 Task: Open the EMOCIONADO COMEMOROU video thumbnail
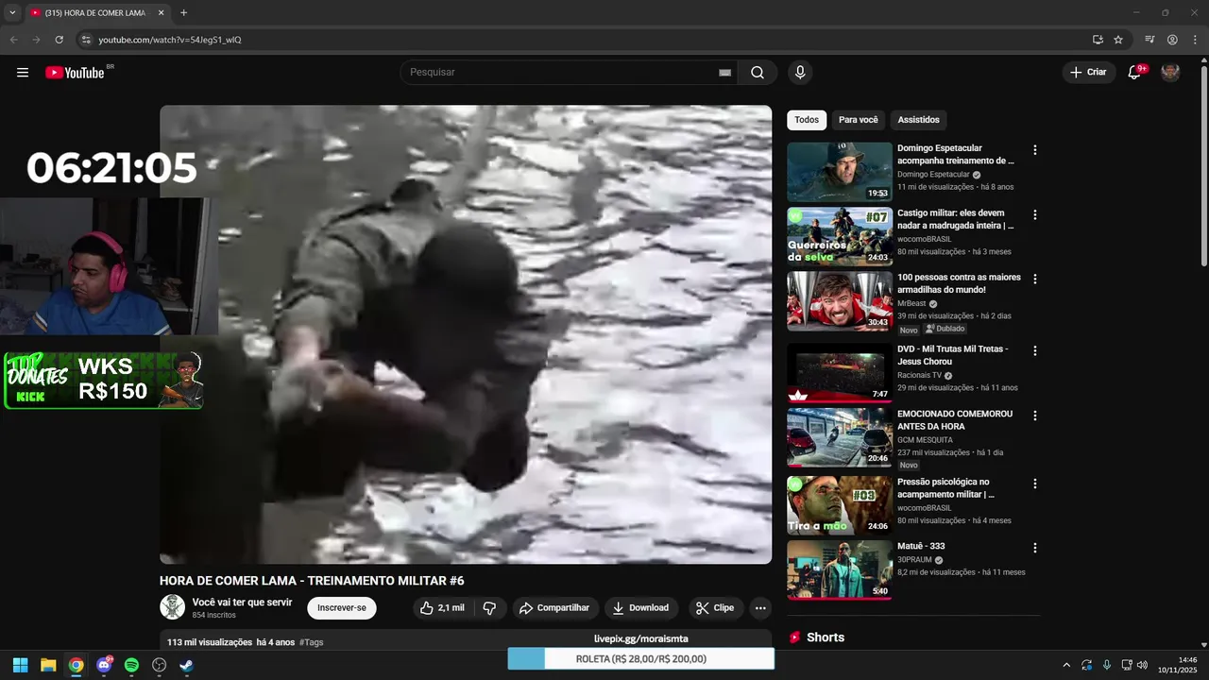pos(840,437)
